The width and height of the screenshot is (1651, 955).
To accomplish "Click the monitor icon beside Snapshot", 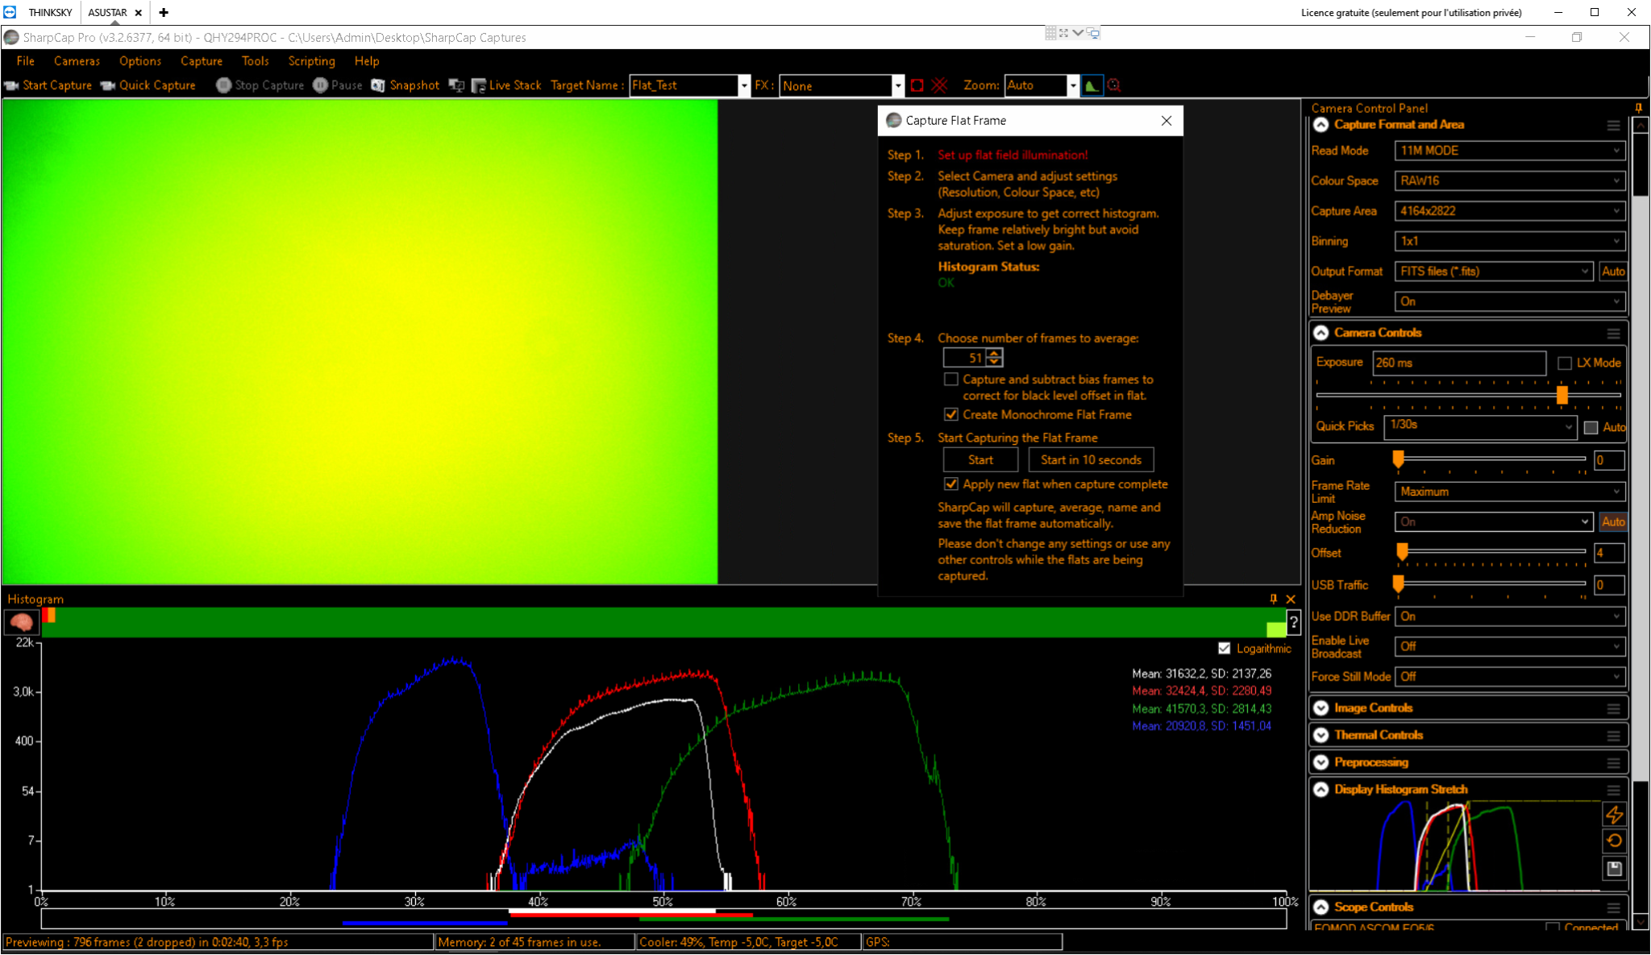I will [456, 85].
